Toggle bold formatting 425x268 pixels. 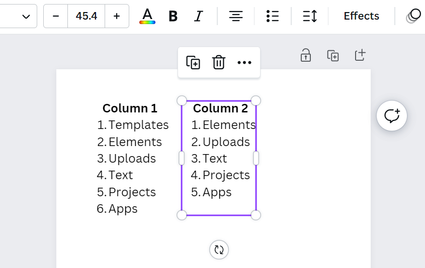(173, 16)
